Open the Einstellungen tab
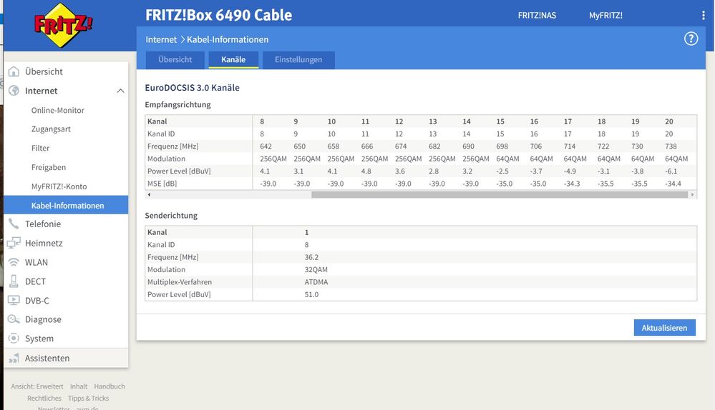Screen dimensions: 715x410 298,59
